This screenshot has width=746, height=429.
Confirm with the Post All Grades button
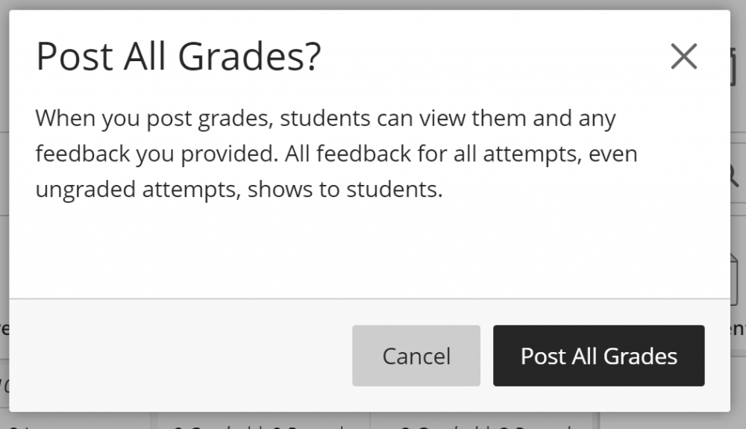coord(598,356)
